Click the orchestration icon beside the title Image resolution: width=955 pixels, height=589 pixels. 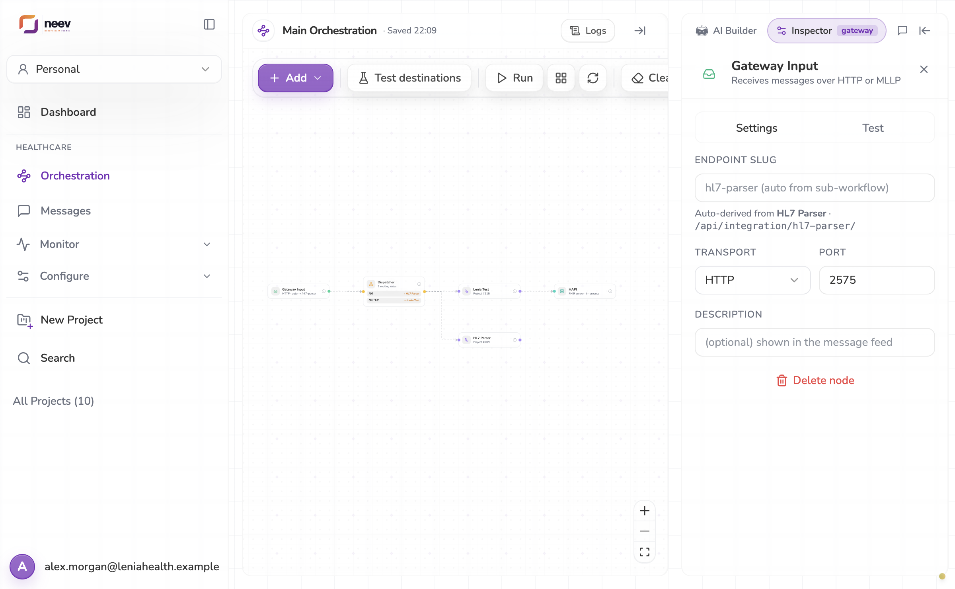tap(263, 31)
